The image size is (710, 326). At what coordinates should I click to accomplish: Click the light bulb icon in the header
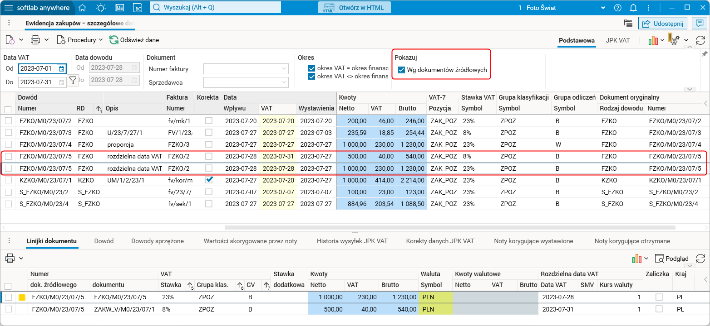(x=101, y=8)
